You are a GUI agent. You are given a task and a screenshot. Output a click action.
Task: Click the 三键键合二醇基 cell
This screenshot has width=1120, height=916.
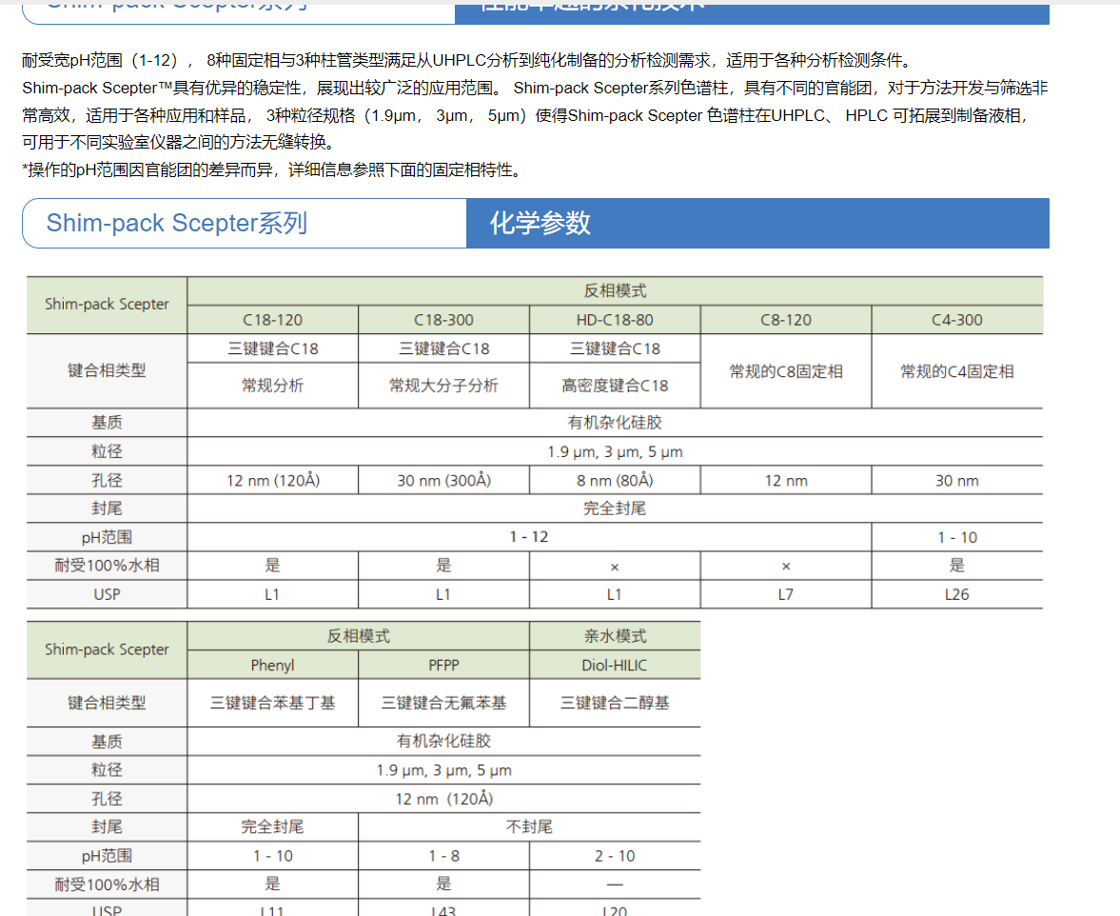click(x=615, y=703)
